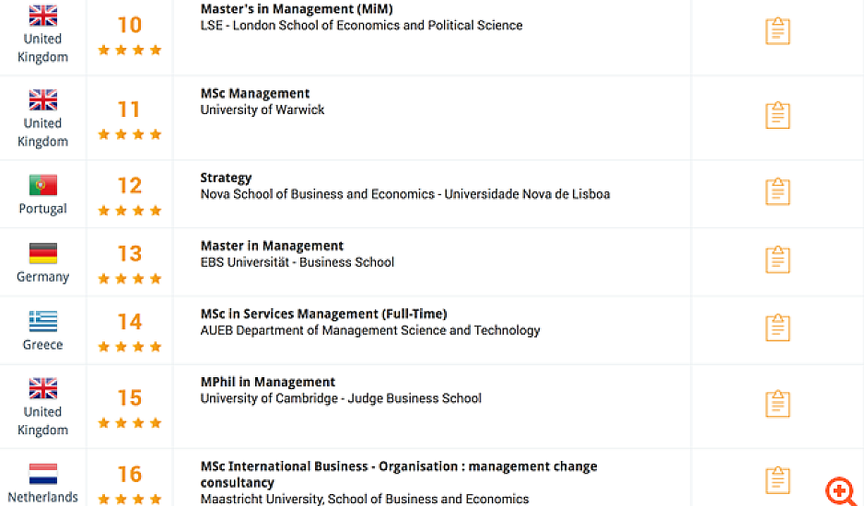Click Greece flag in rank 14 row
The height and width of the screenshot is (506, 864).
tap(42, 321)
